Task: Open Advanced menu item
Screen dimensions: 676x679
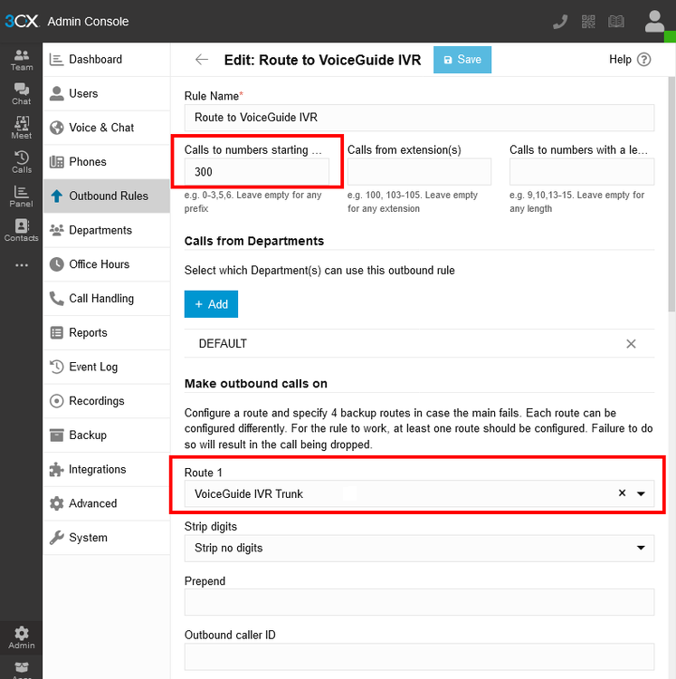Action: [x=107, y=503]
